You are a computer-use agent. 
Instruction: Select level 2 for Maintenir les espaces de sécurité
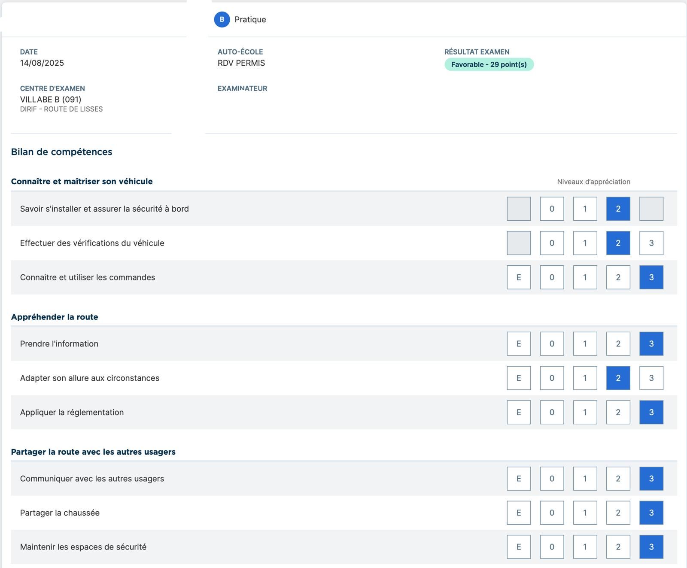click(x=618, y=547)
